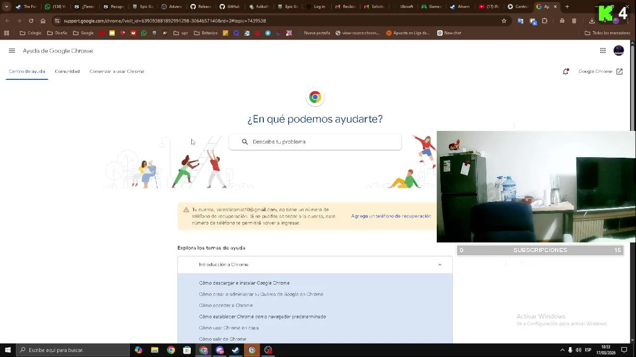Open the Google account avatar
Image resolution: width=636 pixels, height=357 pixels.
[619, 51]
